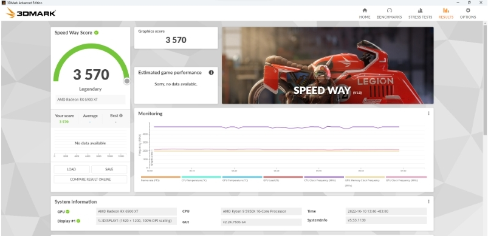Open Monitoring panel three-dot menu
Screen dimensions: 488x236
(x=428, y=113)
